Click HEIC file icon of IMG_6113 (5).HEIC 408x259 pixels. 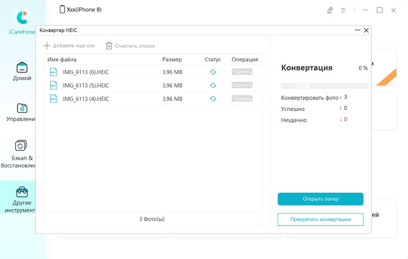[x=53, y=85]
